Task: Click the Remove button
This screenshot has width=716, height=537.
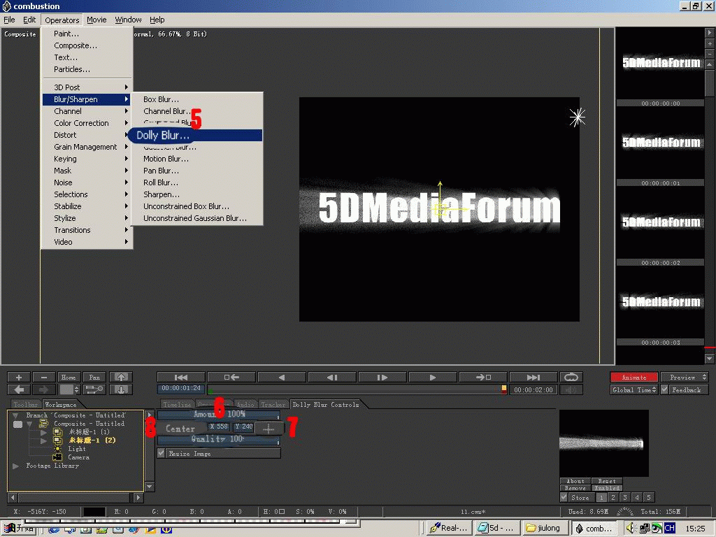Action: [x=575, y=488]
